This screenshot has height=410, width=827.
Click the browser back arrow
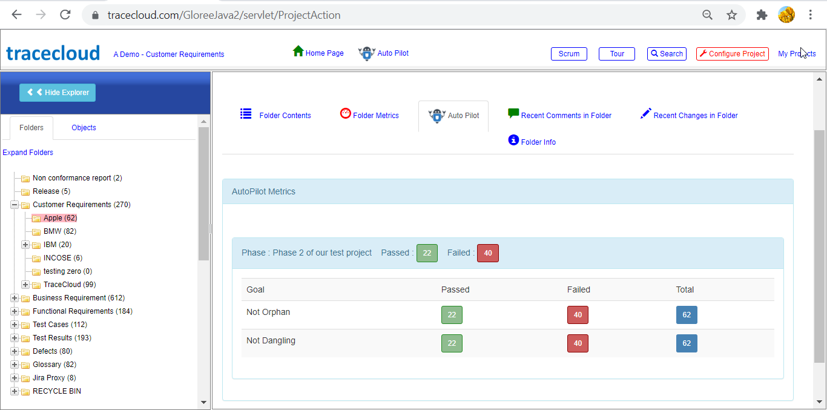16,15
